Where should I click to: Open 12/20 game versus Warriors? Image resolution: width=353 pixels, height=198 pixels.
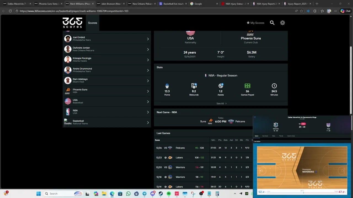[x=203, y=167]
